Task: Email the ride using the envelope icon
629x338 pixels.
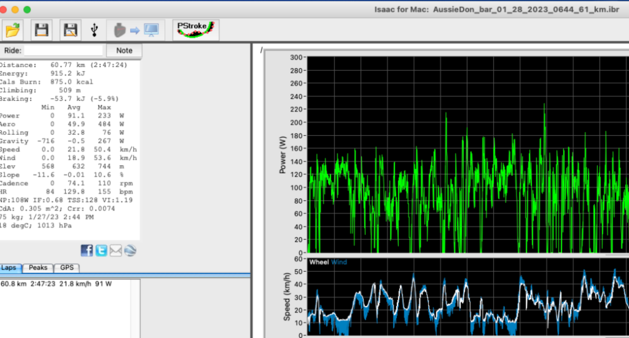Action: 115,250
